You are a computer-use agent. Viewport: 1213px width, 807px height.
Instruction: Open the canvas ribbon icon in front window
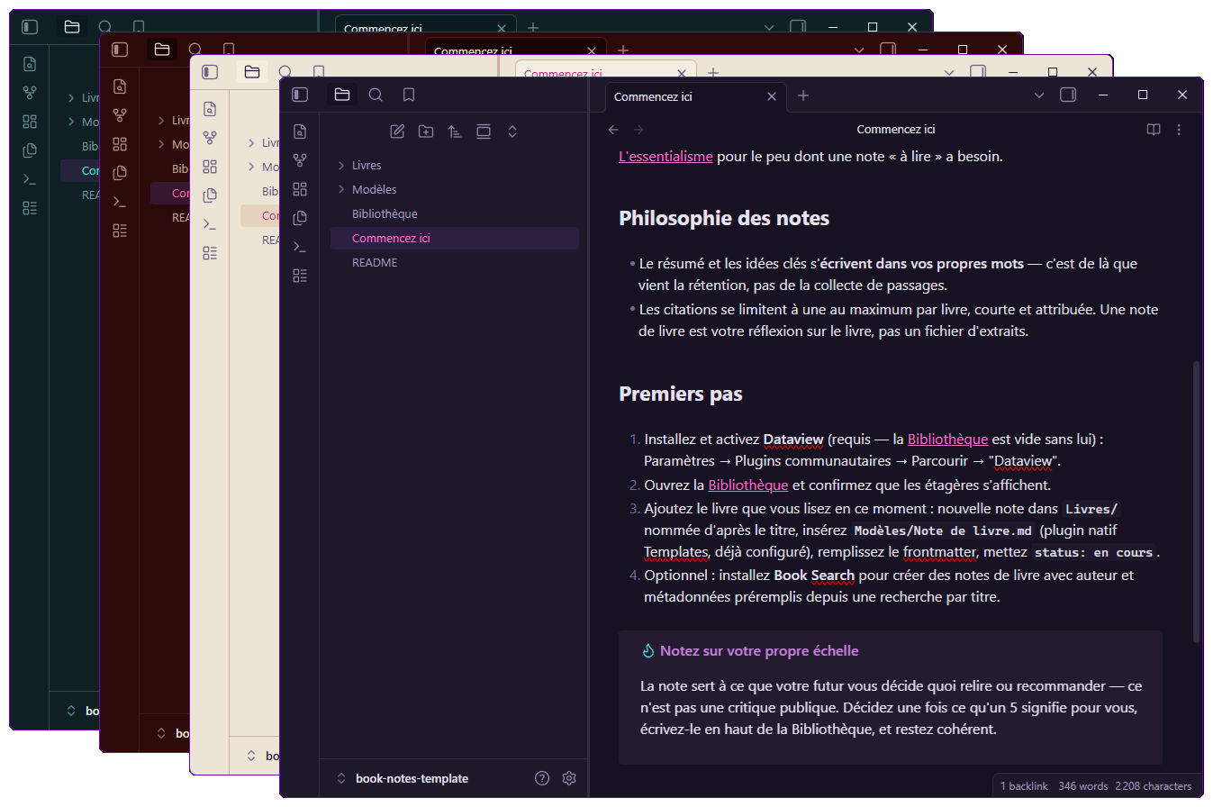(x=300, y=189)
